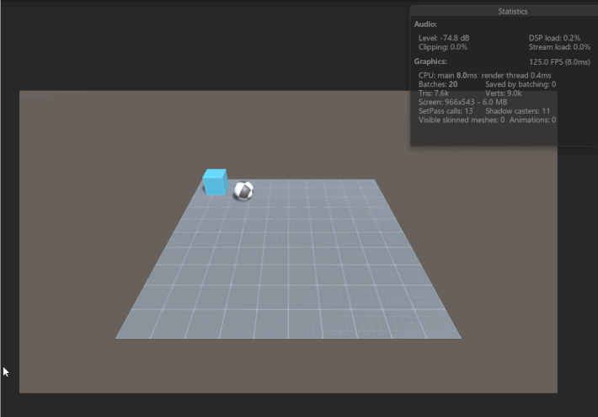Click the blue cube in the scene
This screenshot has width=598, height=417.
(x=215, y=182)
